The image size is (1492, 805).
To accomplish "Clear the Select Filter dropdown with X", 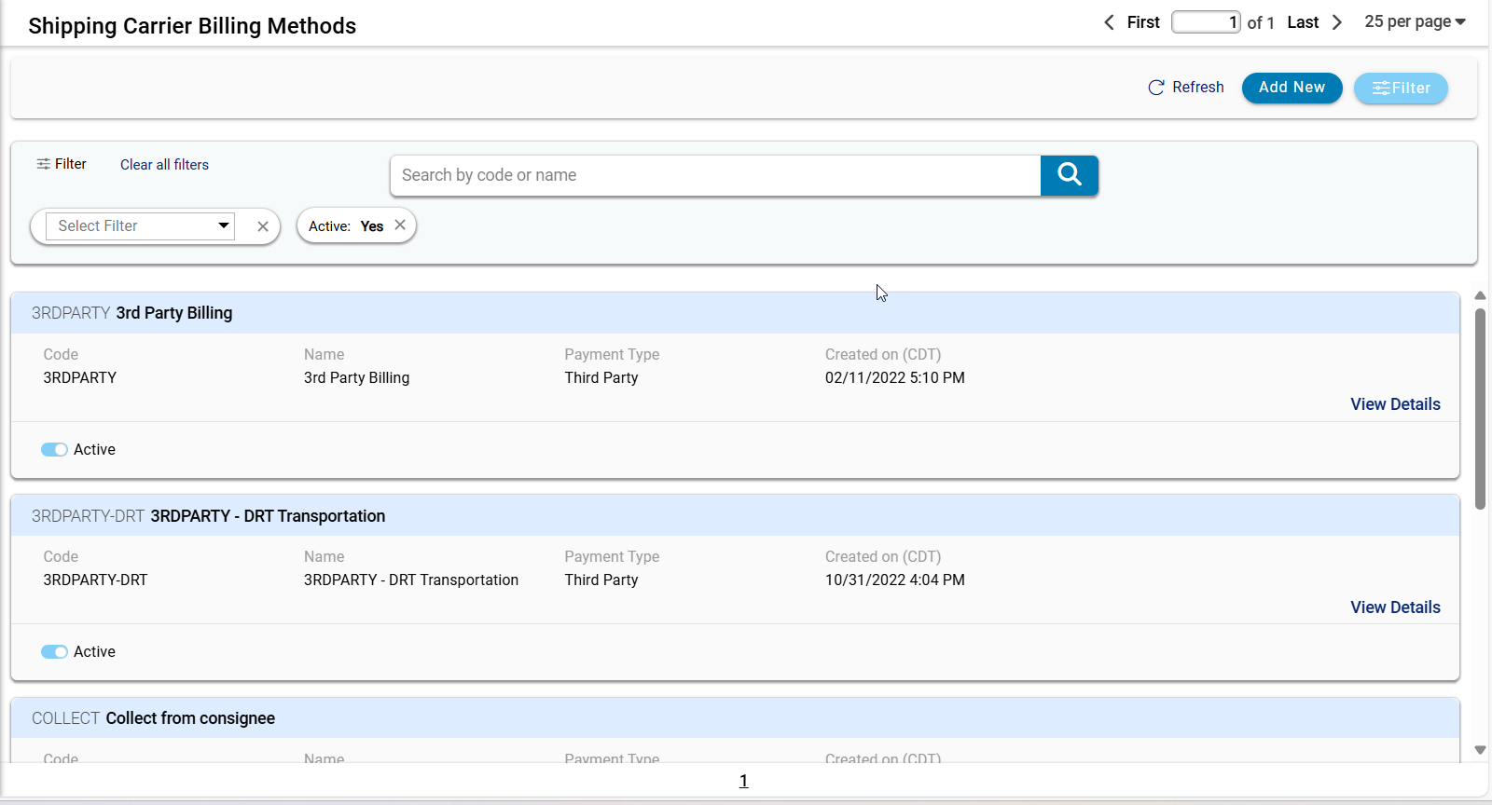I will tap(263, 226).
